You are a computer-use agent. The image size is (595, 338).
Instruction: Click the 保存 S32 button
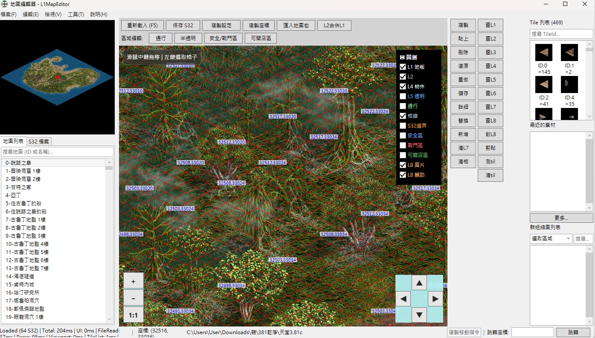(x=183, y=26)
